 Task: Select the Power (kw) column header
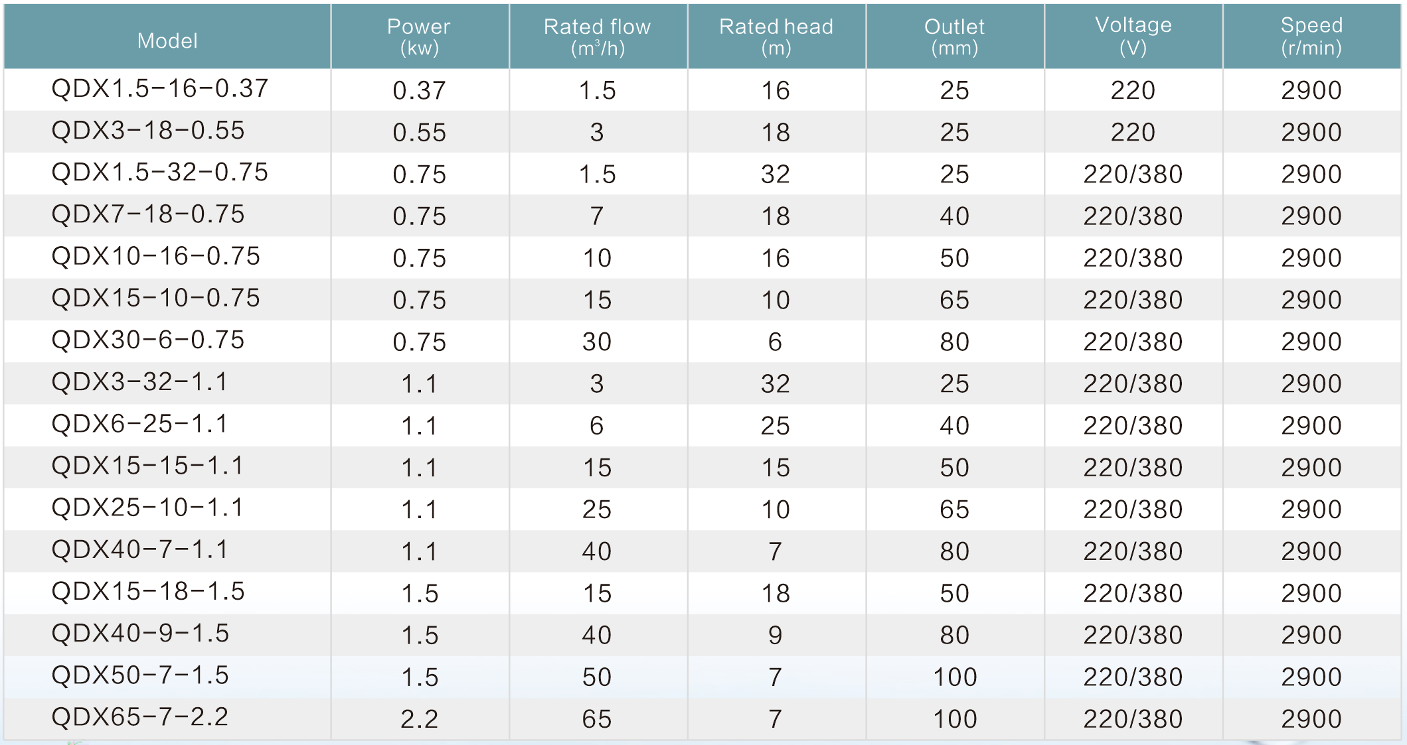click(x=419, y=36)
